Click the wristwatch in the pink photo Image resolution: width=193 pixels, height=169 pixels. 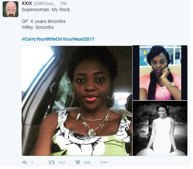pos(171,85)
